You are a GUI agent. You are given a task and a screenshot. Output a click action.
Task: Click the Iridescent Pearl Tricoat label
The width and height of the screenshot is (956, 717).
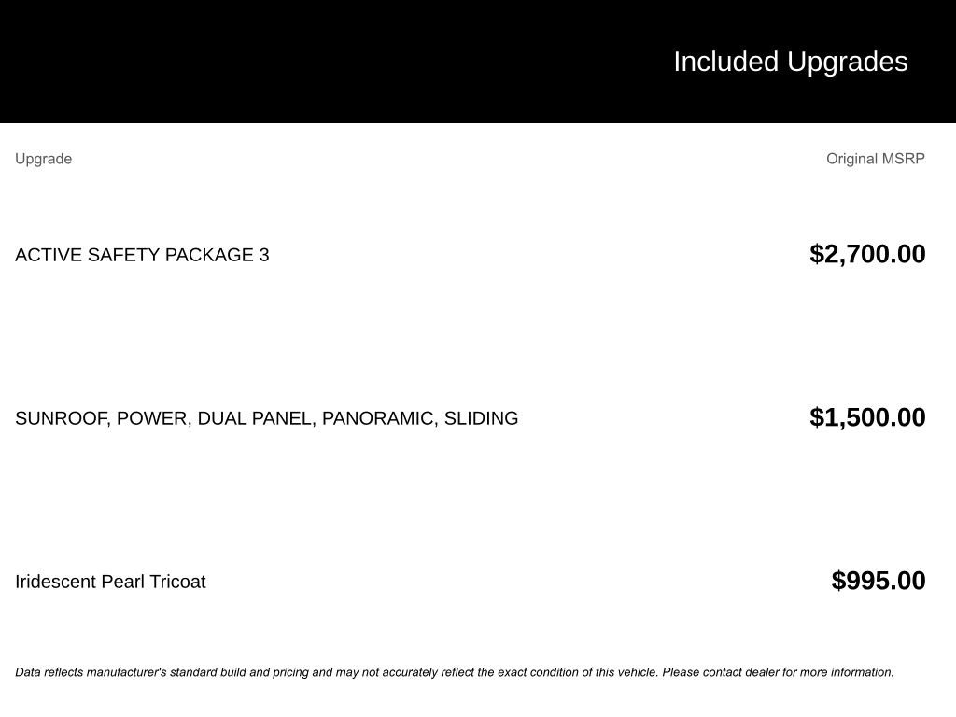[x=110, y=582]
